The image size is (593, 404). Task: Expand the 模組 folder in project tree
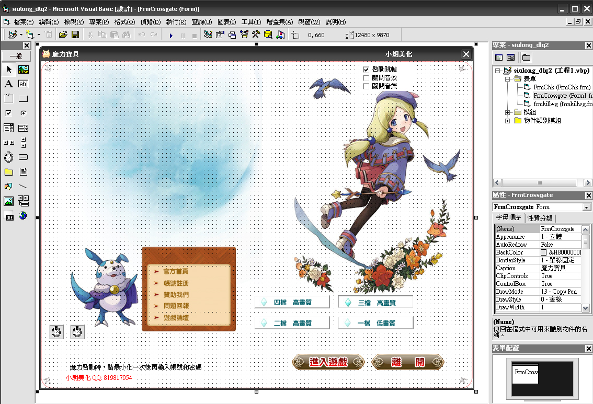[x=508, y=112]
